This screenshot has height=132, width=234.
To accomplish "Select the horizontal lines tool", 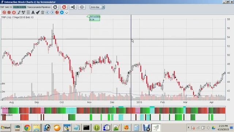I will pos(28,12).
